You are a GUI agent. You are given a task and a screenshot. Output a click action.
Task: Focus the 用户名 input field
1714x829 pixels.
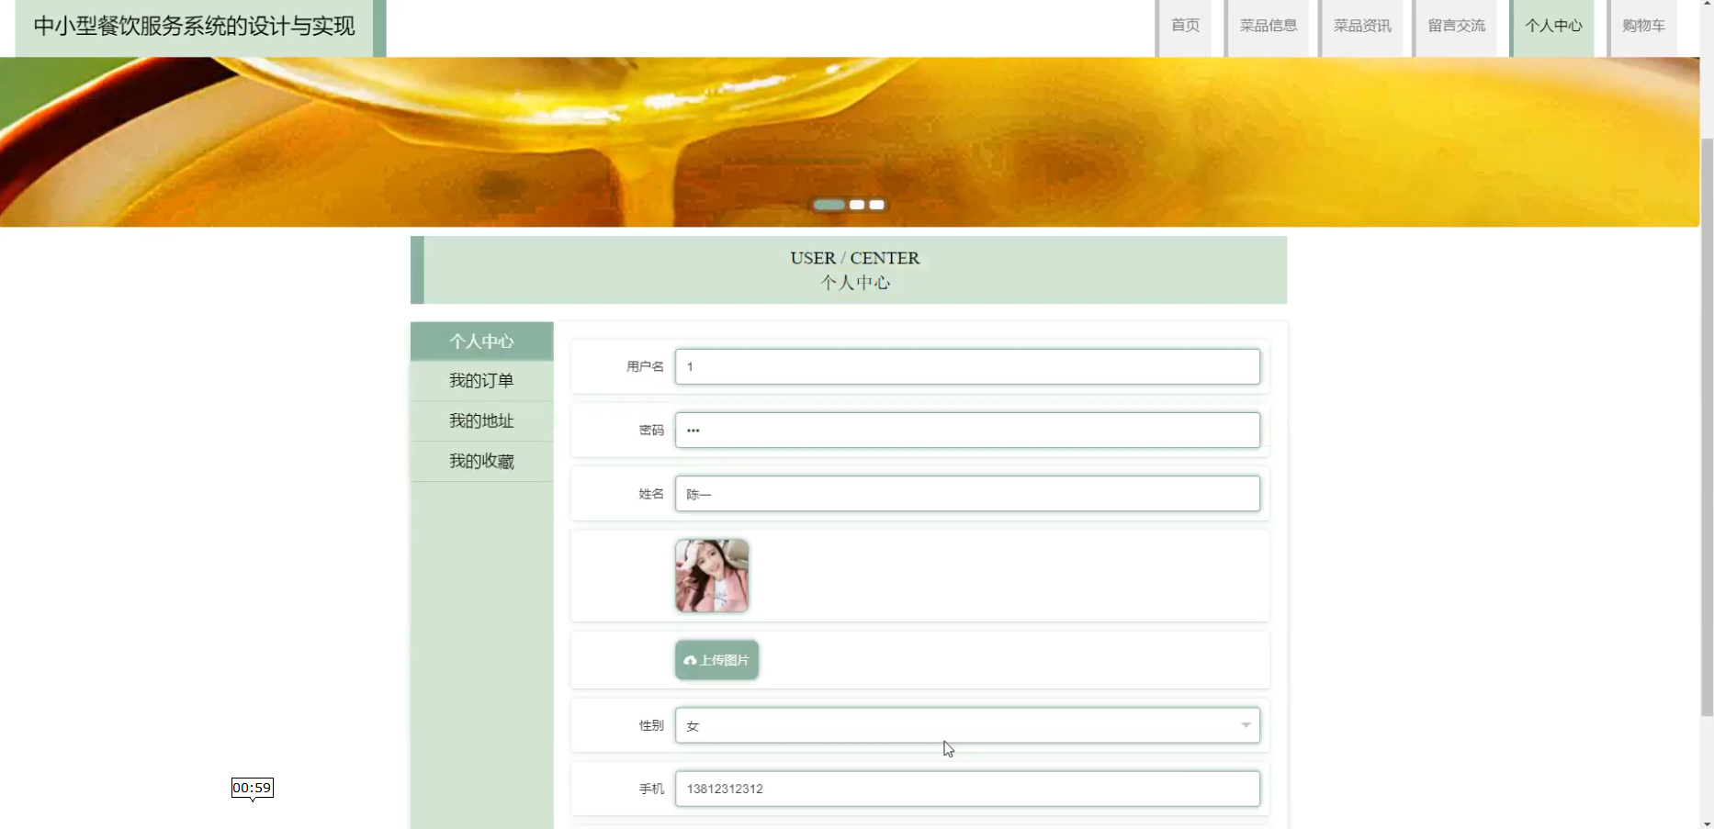coord(967,366)
